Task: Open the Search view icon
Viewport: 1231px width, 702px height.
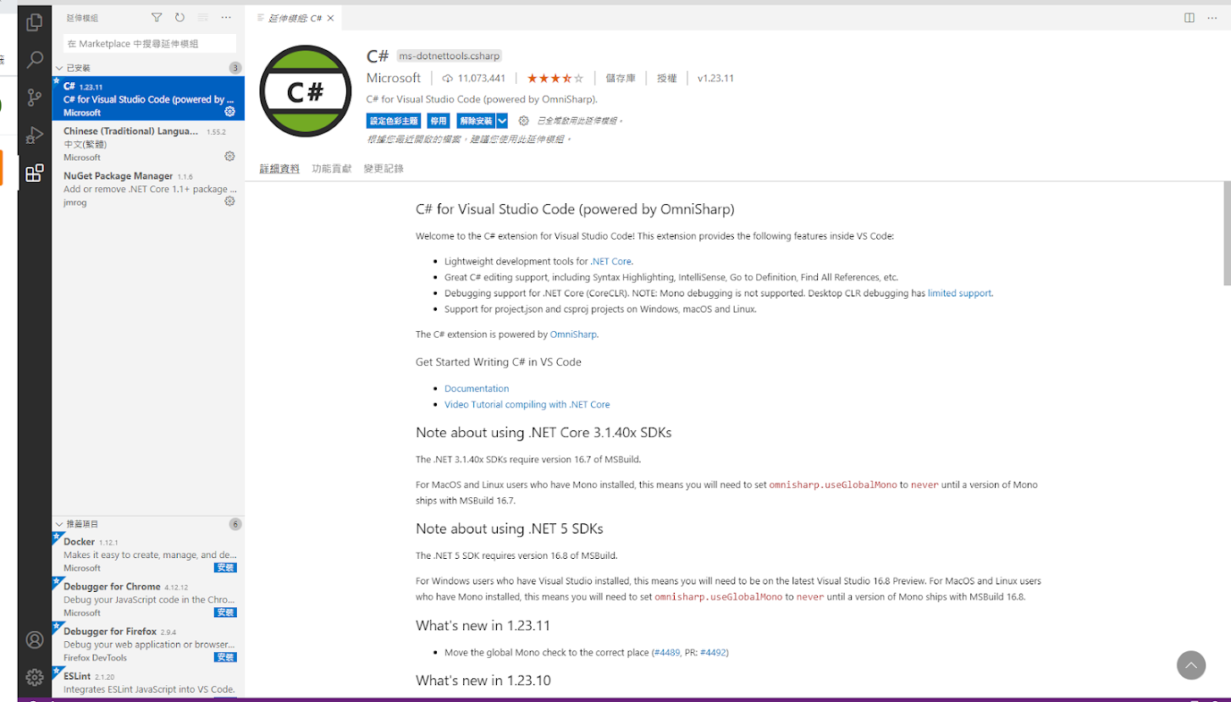Action: [35, 60]
